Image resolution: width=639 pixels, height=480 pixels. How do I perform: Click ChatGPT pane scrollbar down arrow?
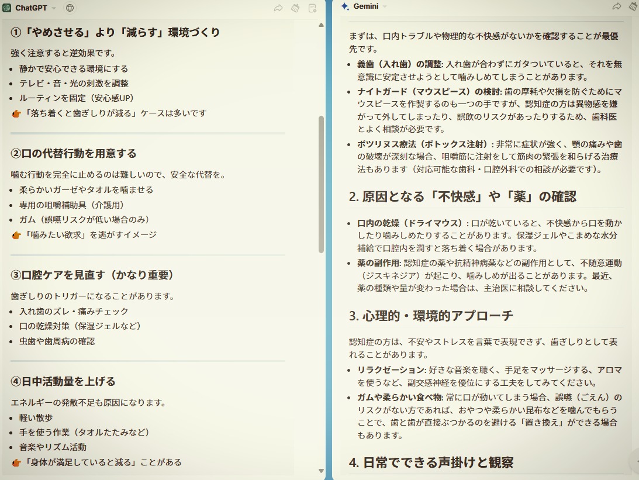[321, 471]
